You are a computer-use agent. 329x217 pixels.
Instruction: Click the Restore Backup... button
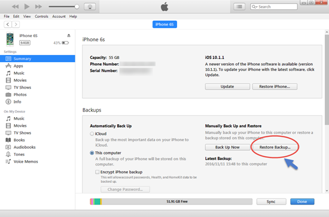point(275,147)
